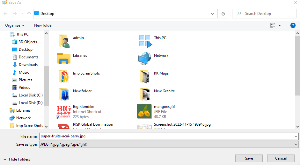This screenshot has width=300, height=165.
Task: Expand the File name dropdown arrow
Action: click(296, 136)
